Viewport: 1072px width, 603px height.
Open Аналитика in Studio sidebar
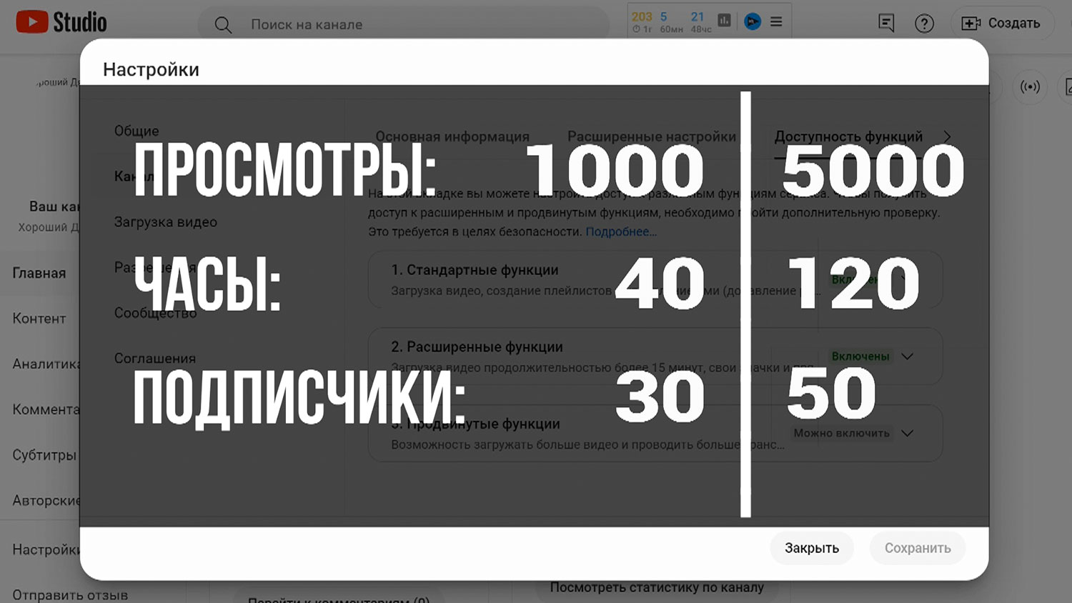click(x=46, y=364)
